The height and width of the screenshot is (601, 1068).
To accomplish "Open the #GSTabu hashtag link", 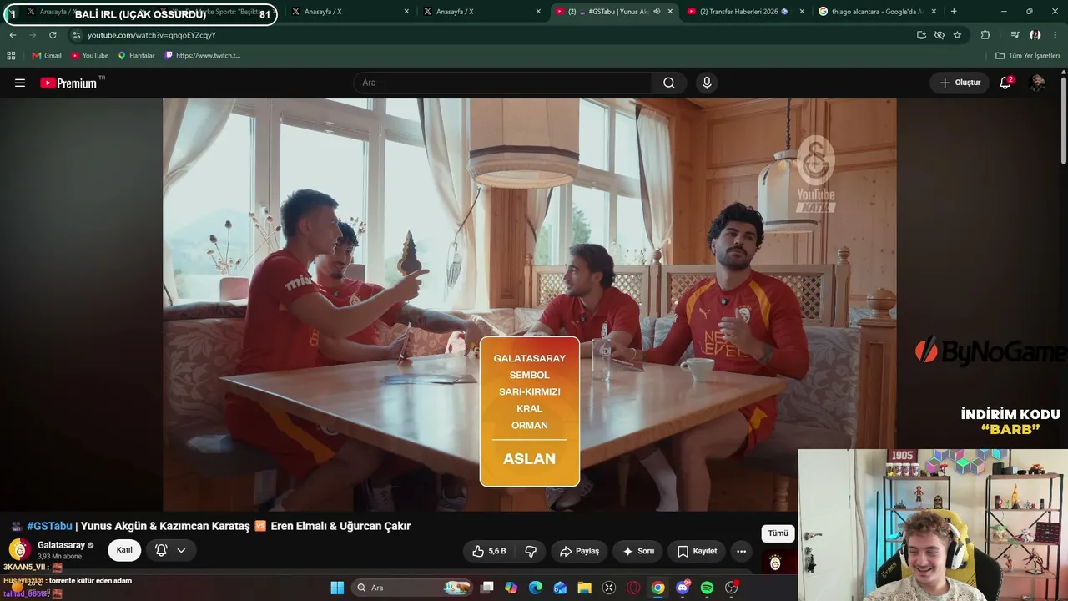I will [49, 526].
